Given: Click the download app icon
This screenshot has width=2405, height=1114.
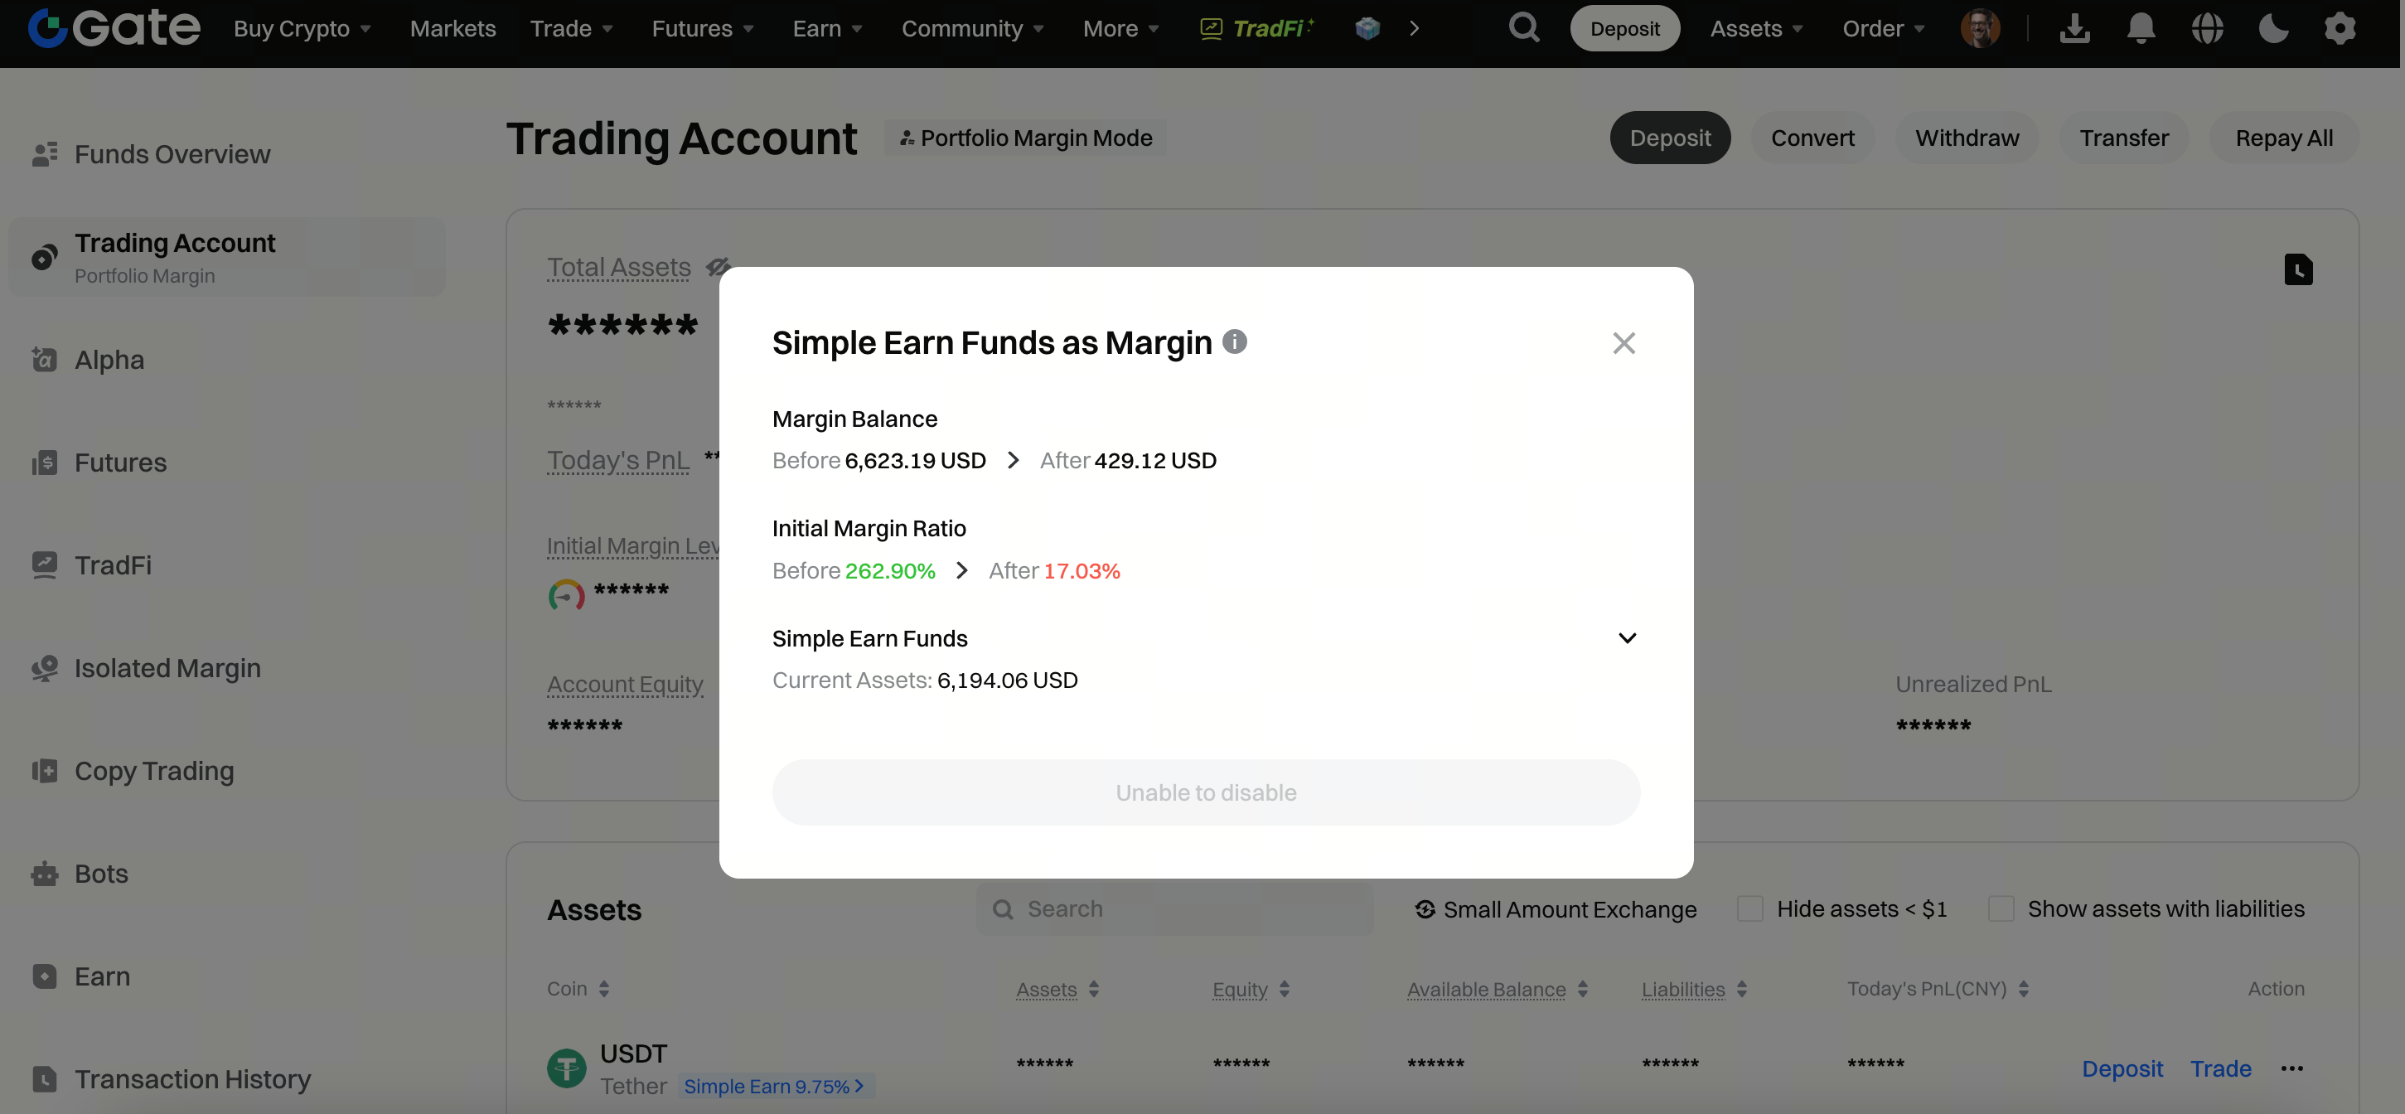Looking at the screenshot, I should pyautogui.click(x=2074, y=29).
